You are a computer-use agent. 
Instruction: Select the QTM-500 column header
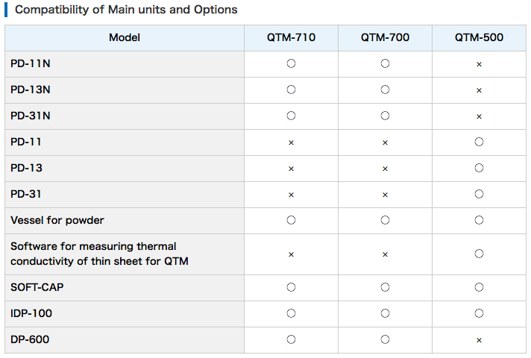pyautogui.click(x=479, y=37)
